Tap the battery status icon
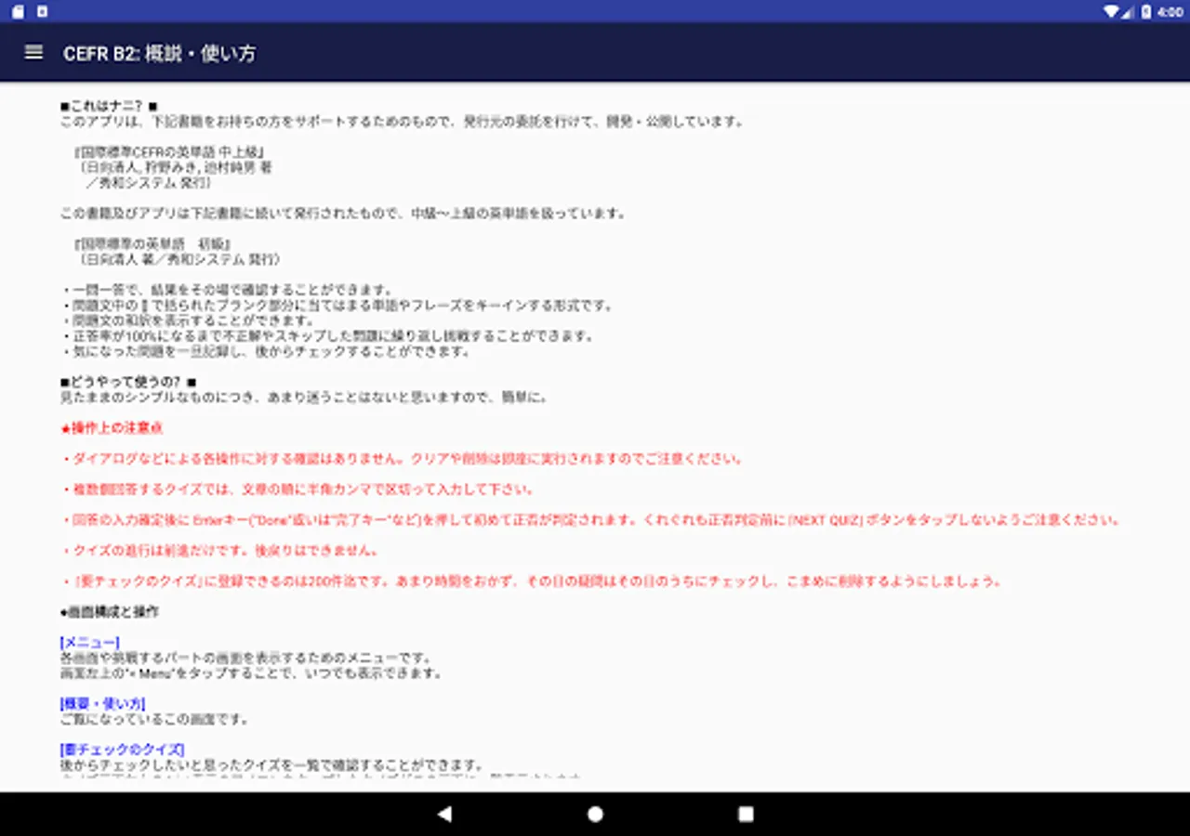The width and height of the screenshot is (1190, 836). tap(1146, 11)
